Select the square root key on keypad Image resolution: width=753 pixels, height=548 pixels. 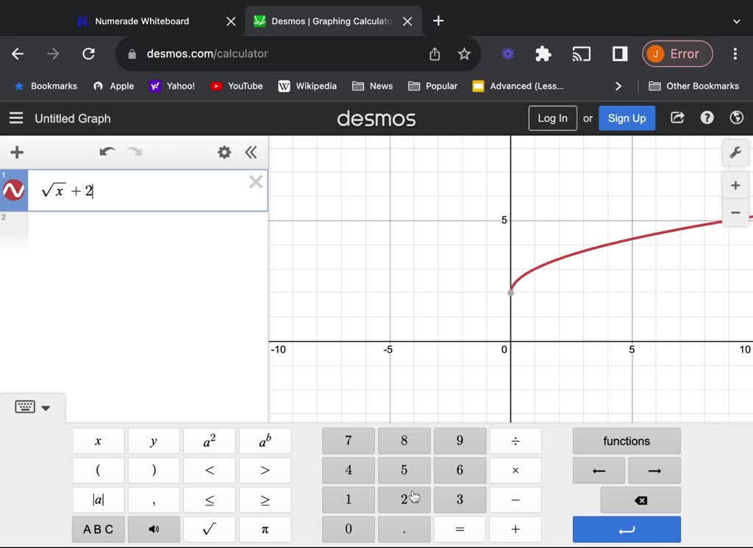[209, 529]
